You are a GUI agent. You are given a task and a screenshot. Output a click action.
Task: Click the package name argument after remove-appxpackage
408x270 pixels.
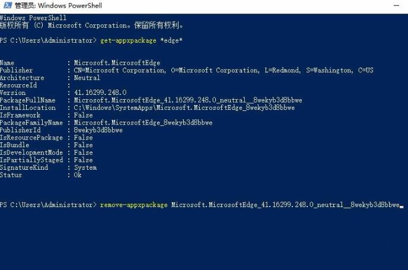285,205
